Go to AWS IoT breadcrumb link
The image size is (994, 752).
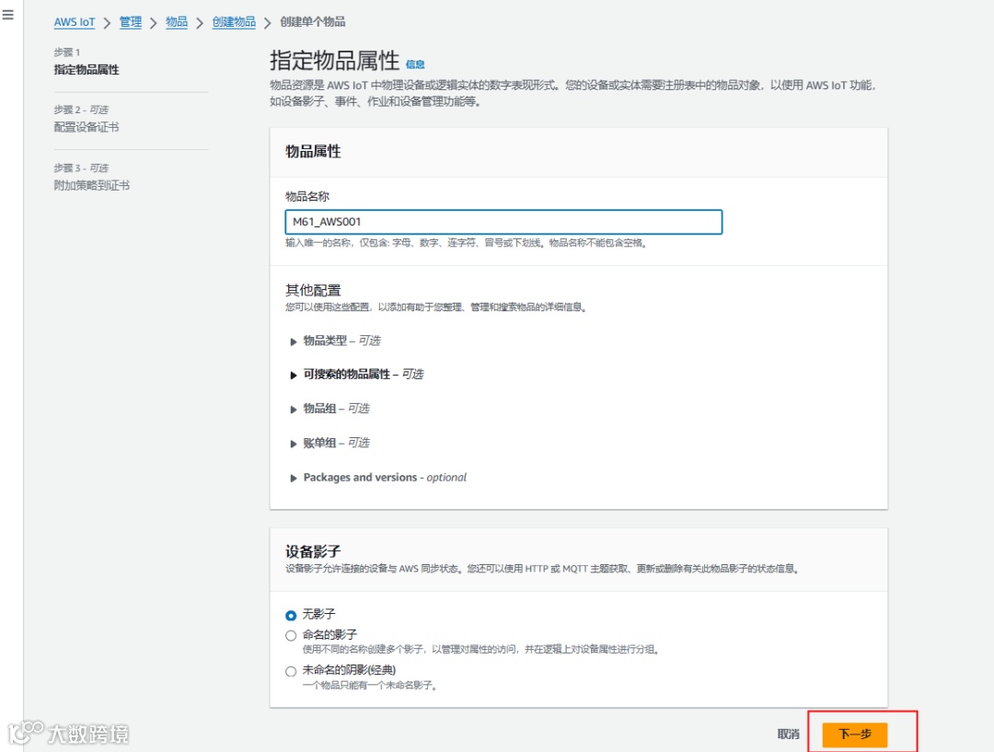(x=75, y=22)
